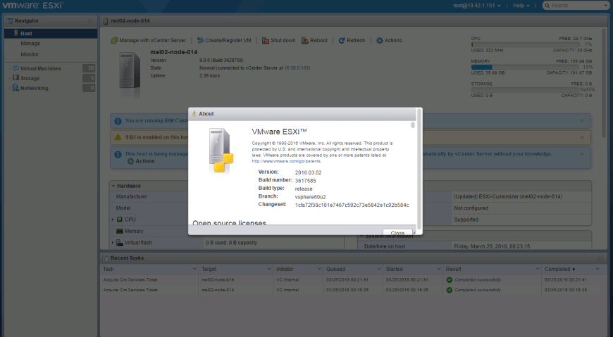Click first 'Completed successfully' result
The width and height of the screenshot is (613, 337).
[x=477, y=279]
